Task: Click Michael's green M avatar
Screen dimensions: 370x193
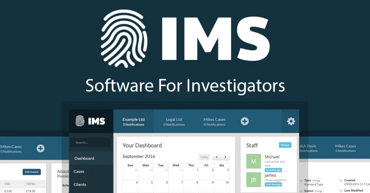Action: (x=254, y=161)
